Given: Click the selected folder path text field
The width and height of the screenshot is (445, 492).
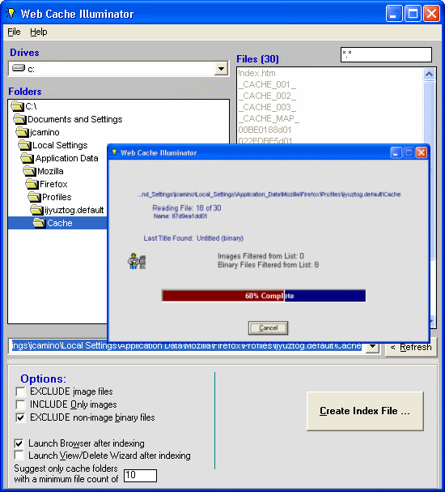Looking at the screenshot, I should pos(187,346).
